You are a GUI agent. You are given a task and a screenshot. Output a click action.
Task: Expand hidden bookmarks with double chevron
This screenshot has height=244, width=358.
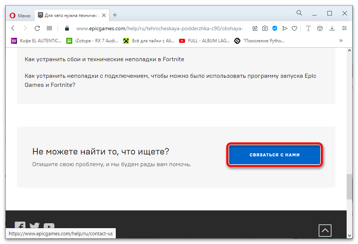point(341,40)
